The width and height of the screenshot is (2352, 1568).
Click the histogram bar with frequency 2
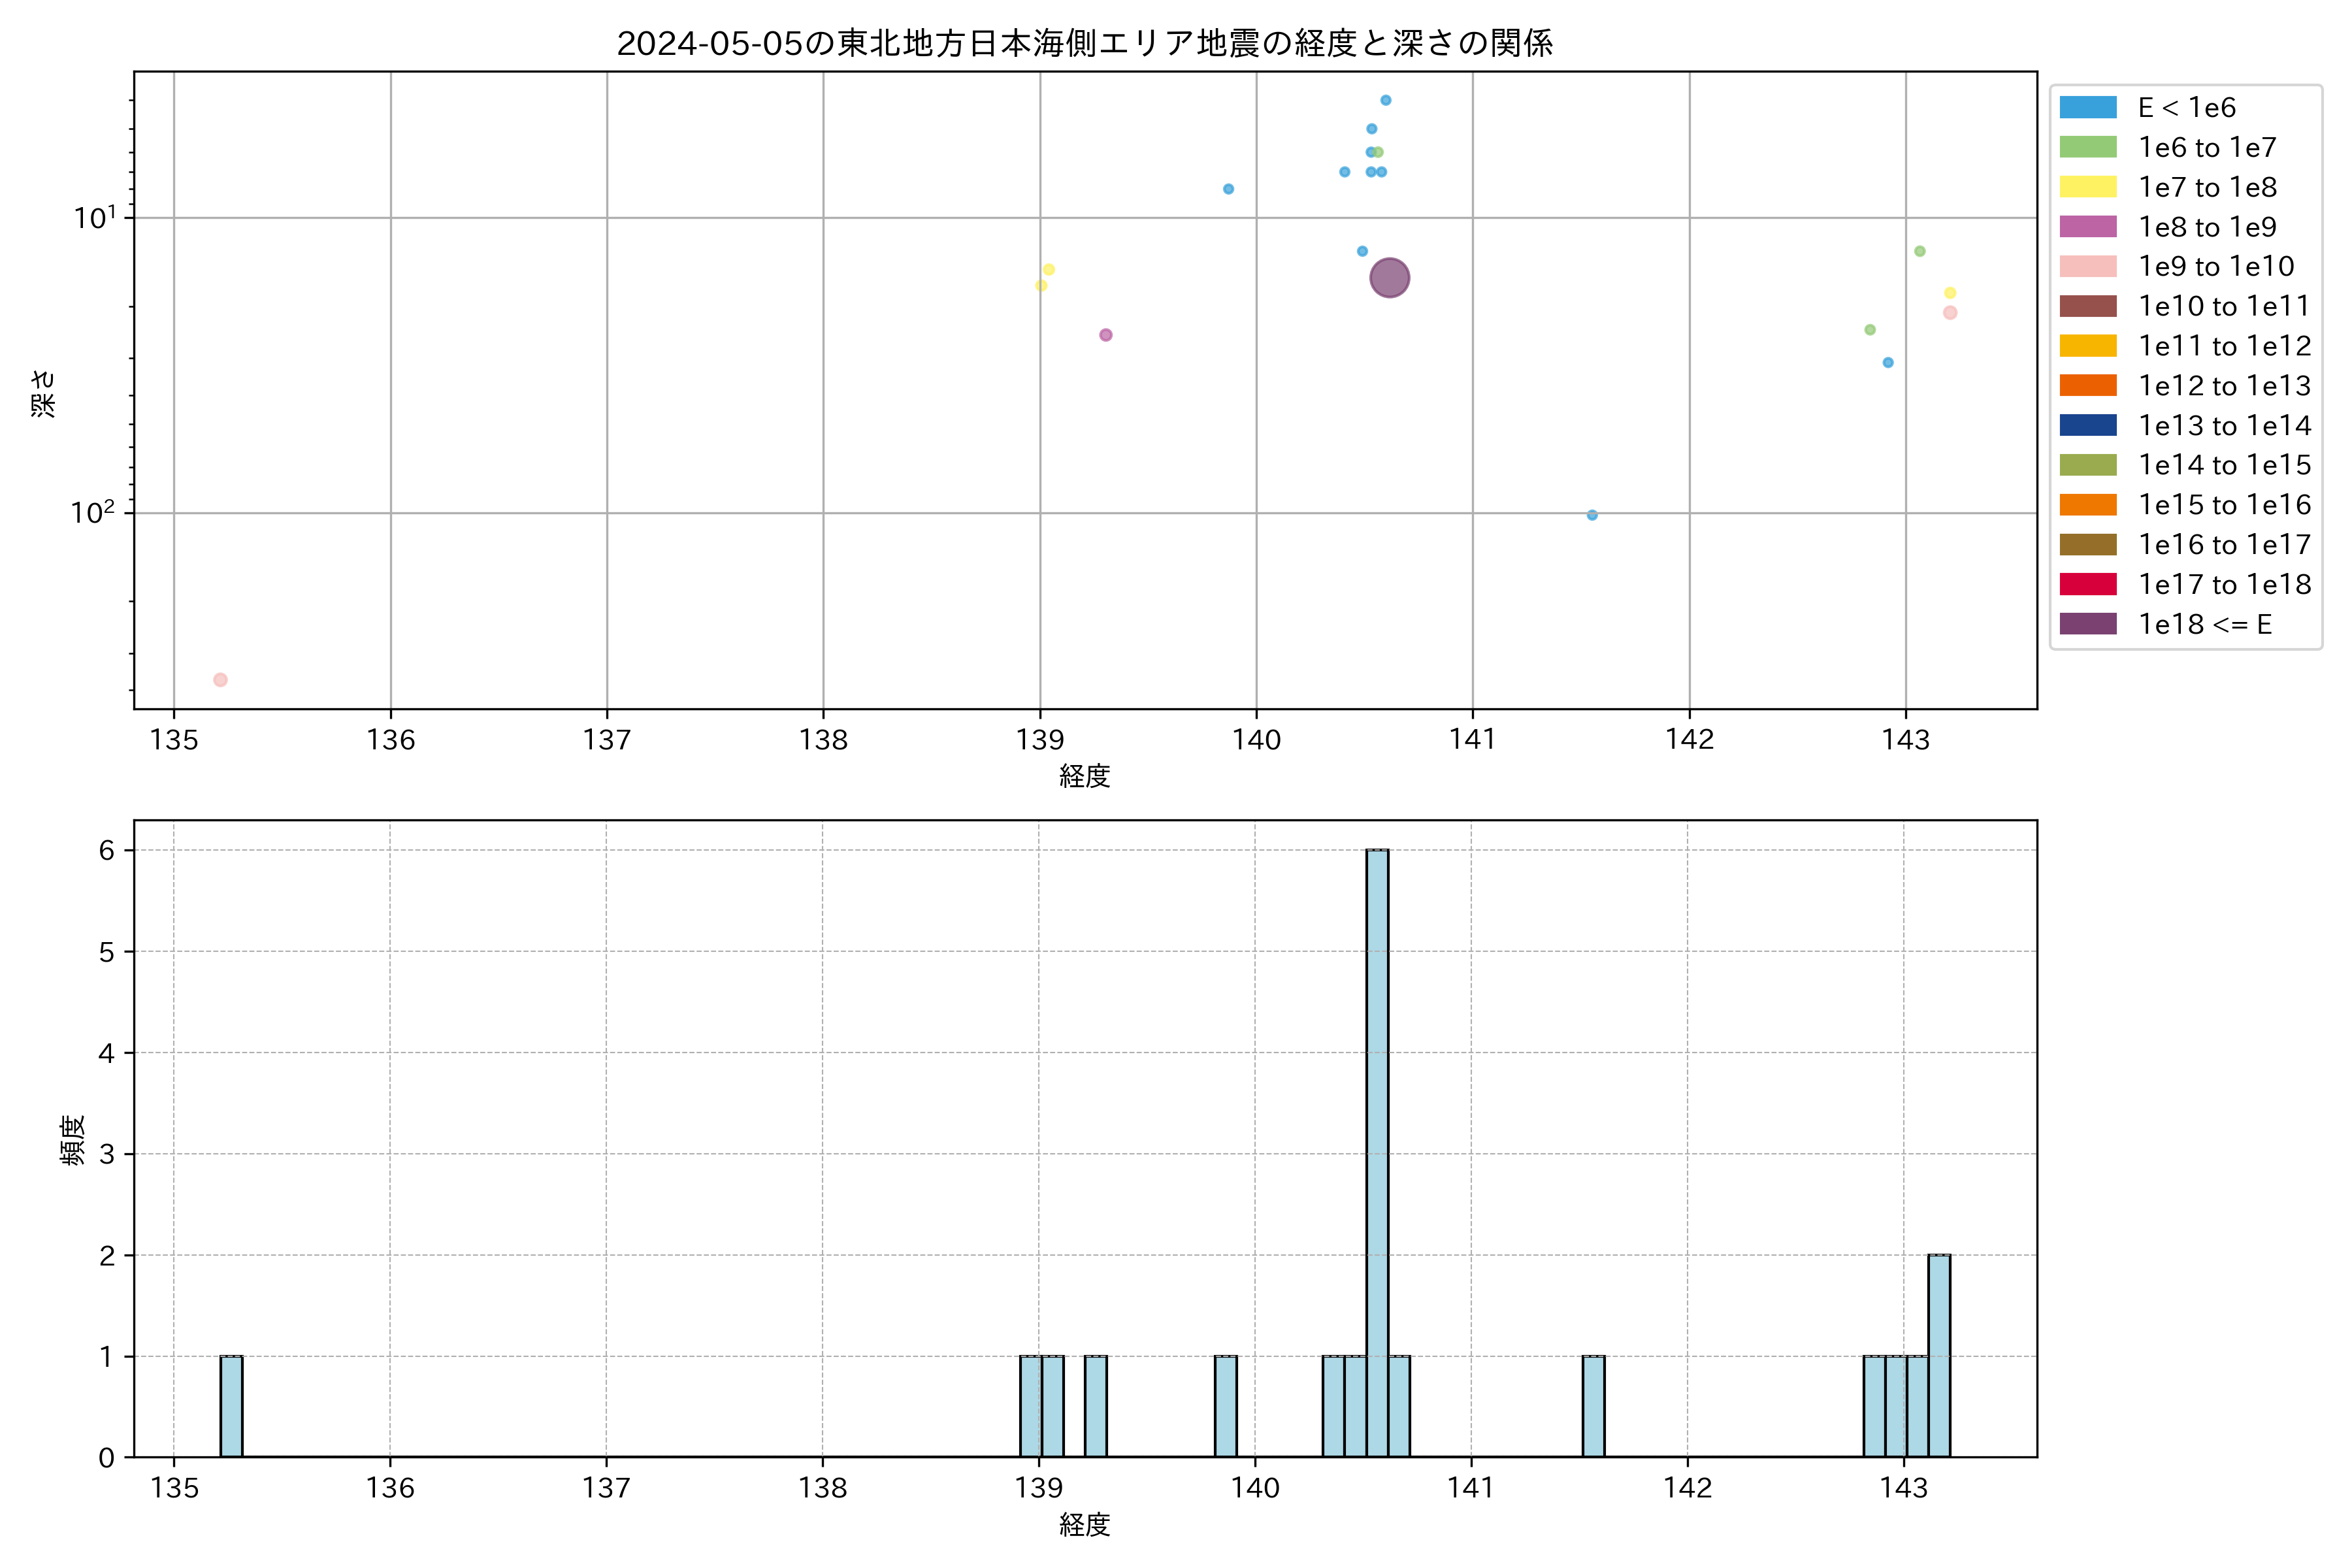click(x=1938, y=1355)
